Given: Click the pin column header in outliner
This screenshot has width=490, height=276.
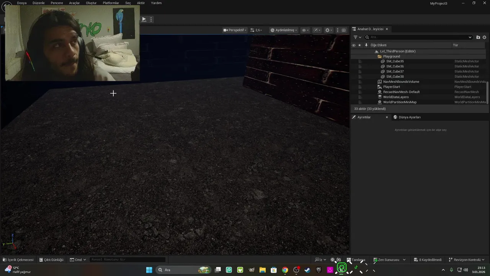Looking at the screenshot, I should (x=366, y=45).
